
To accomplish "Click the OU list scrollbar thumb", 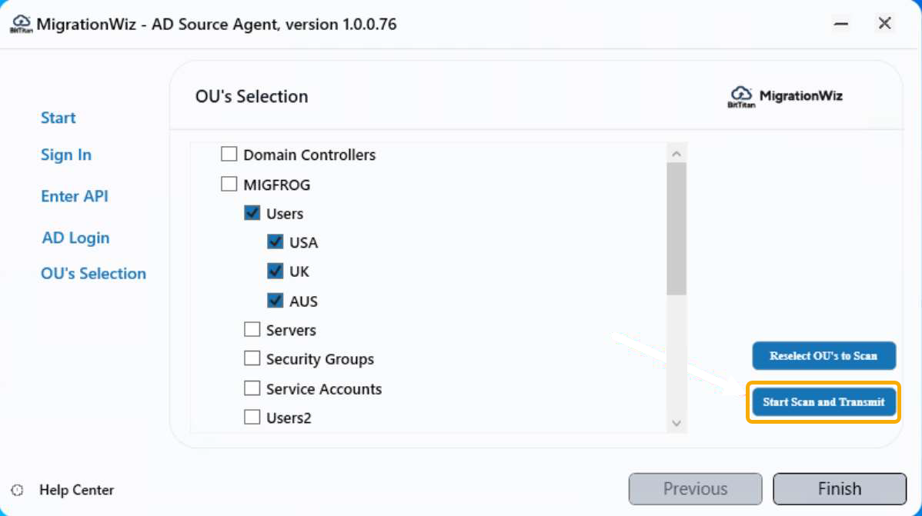I will (x=676, y=229).
